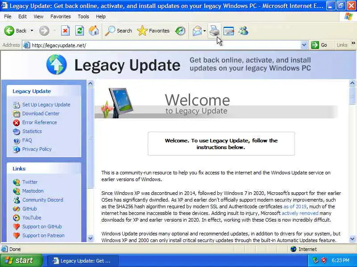This screenshot has width=357, height=267.
Task: Click the Mail envelope icon
Action: coord(197,31)
